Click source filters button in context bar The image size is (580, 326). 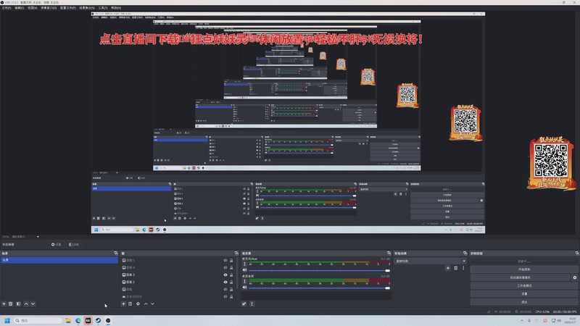pyautogui.click(x=74, y=244)
